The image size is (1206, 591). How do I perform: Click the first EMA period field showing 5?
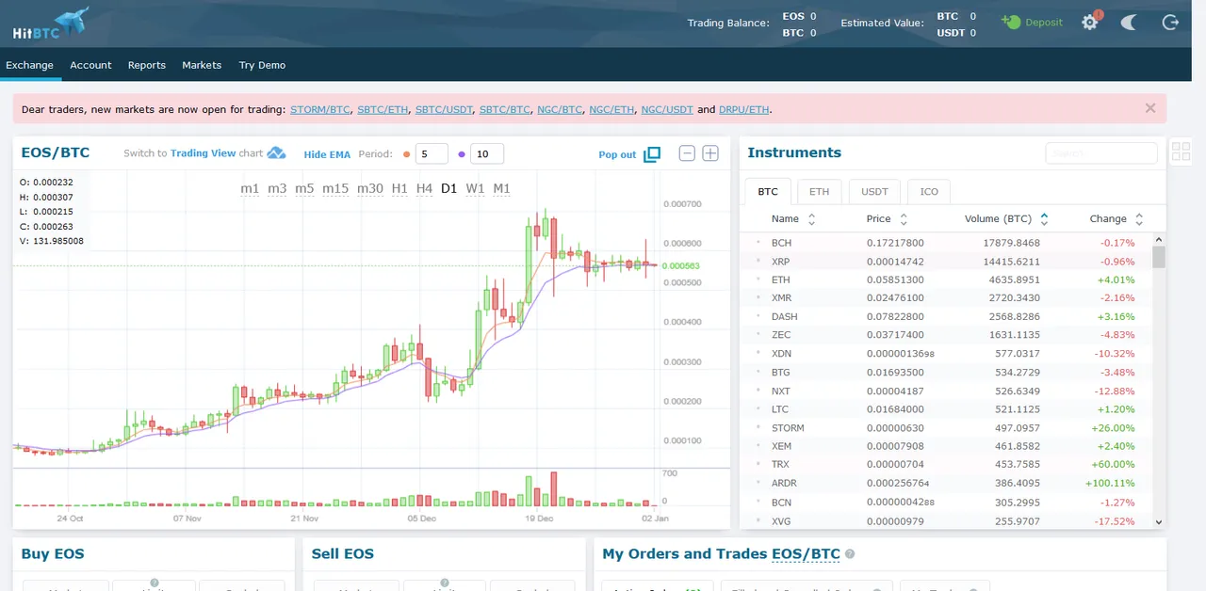click(432, 153)
